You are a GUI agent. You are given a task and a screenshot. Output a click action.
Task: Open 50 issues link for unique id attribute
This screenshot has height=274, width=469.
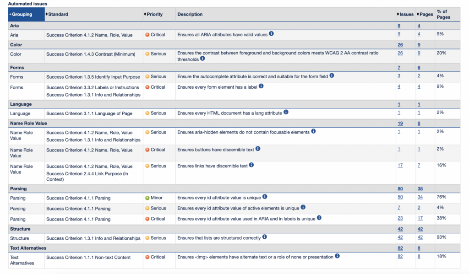[x=400, y=197]
